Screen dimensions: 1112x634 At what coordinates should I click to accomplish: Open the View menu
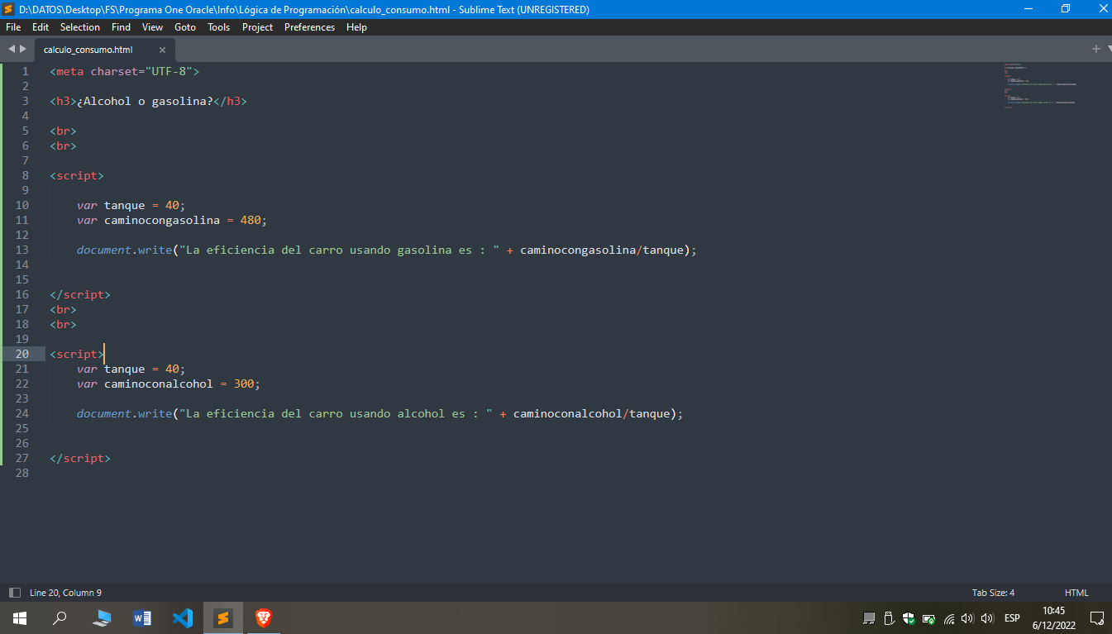pyautogui.click(x=153, y=27)
